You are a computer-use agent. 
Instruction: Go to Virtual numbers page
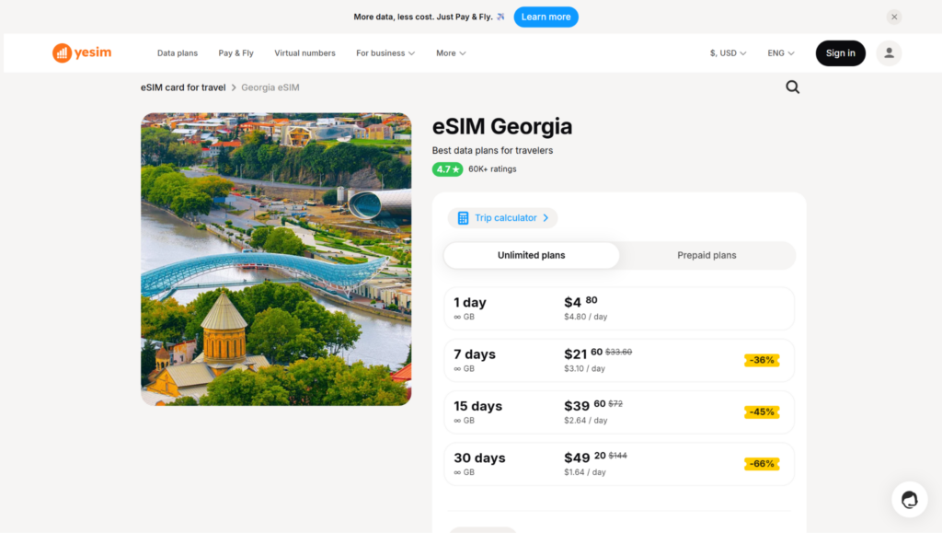tap(304, 52)
